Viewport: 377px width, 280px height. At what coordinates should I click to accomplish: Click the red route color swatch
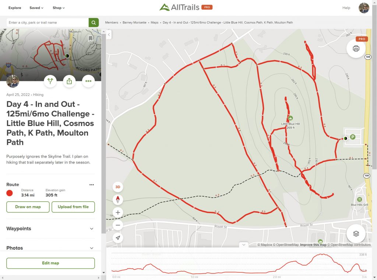pos(10,193)
